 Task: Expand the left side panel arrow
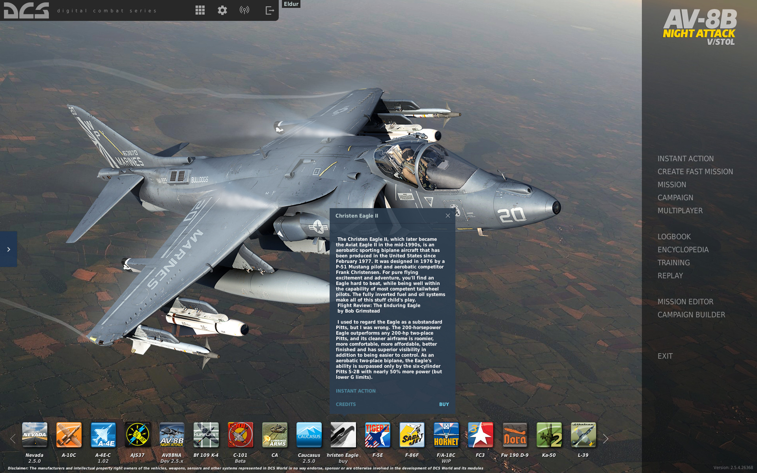pos(8,249)
